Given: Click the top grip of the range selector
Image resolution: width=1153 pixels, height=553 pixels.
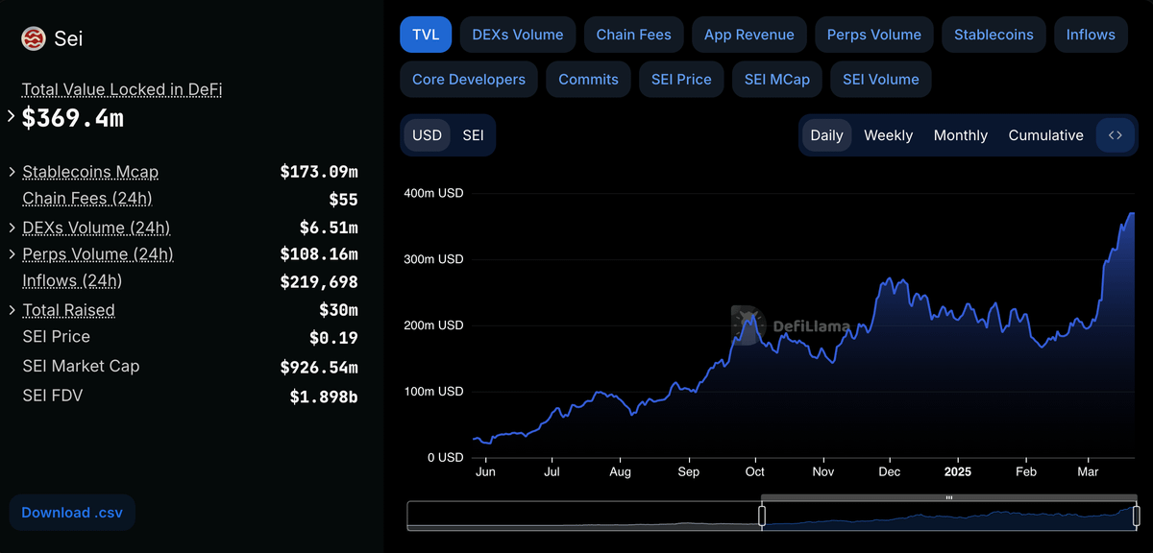Looking at the screenshot, I should point(949,497).
